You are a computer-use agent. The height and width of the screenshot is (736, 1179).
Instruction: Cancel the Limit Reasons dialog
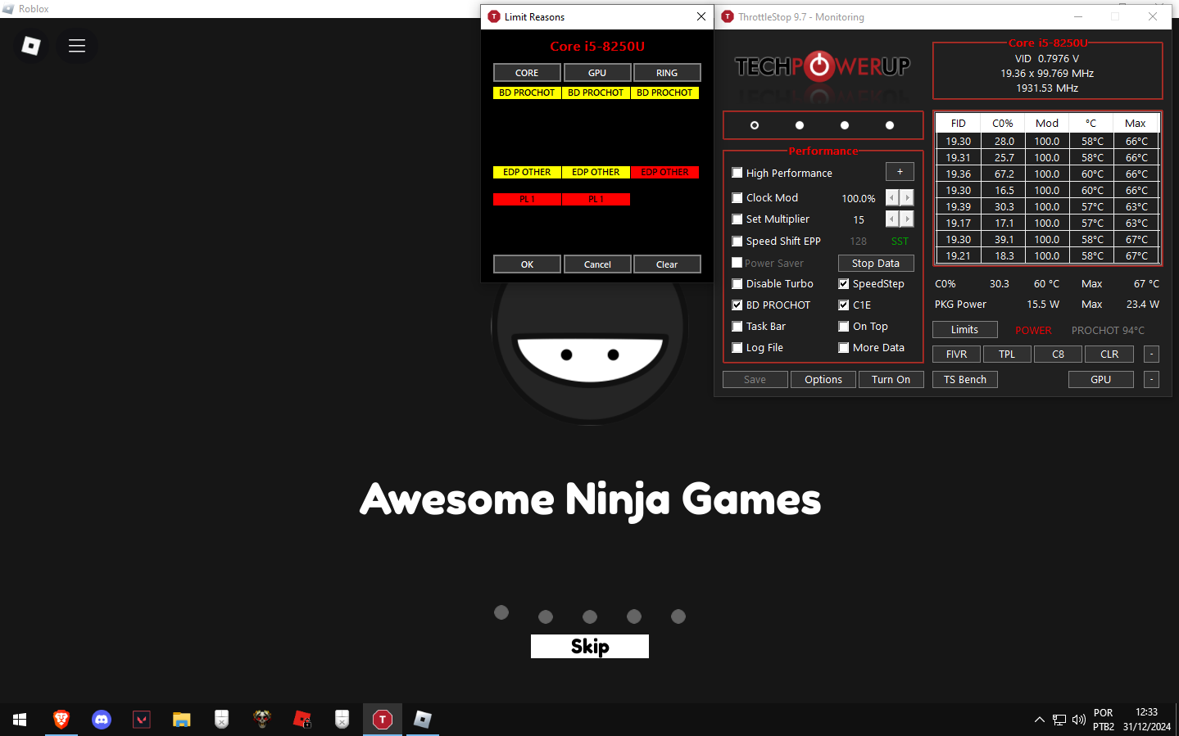click(597, 264)
